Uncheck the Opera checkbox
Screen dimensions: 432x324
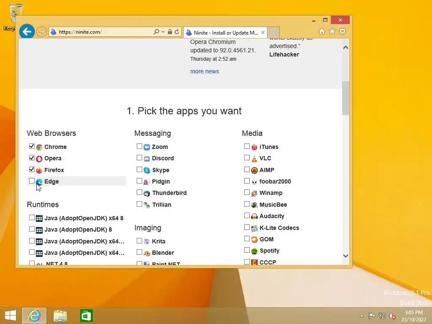pos(32,158)
